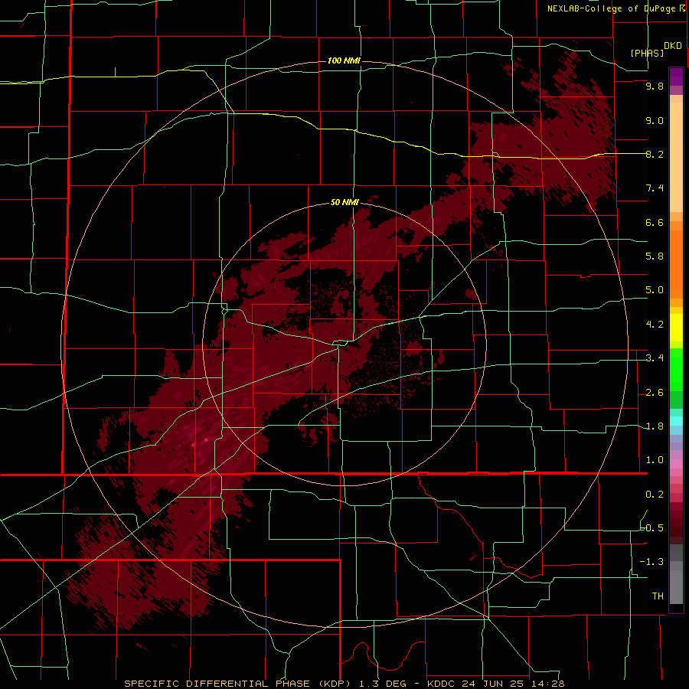Click the NEXLAB-College of DuPage label
This screenshot has height=689, width=689.
tap(611, 8)
